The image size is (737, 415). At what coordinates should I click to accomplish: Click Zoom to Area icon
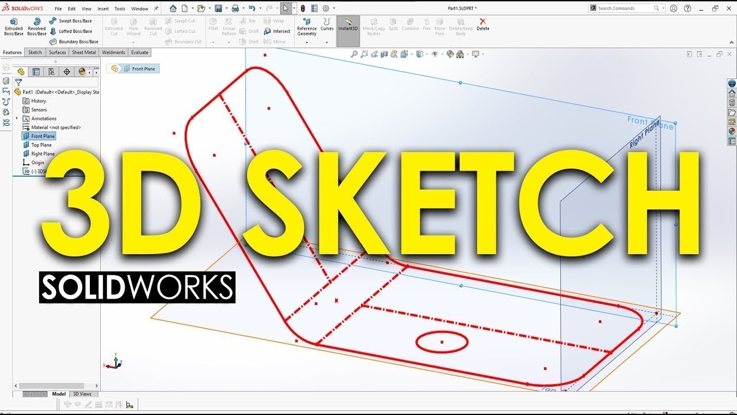click(x=364, y=54)
